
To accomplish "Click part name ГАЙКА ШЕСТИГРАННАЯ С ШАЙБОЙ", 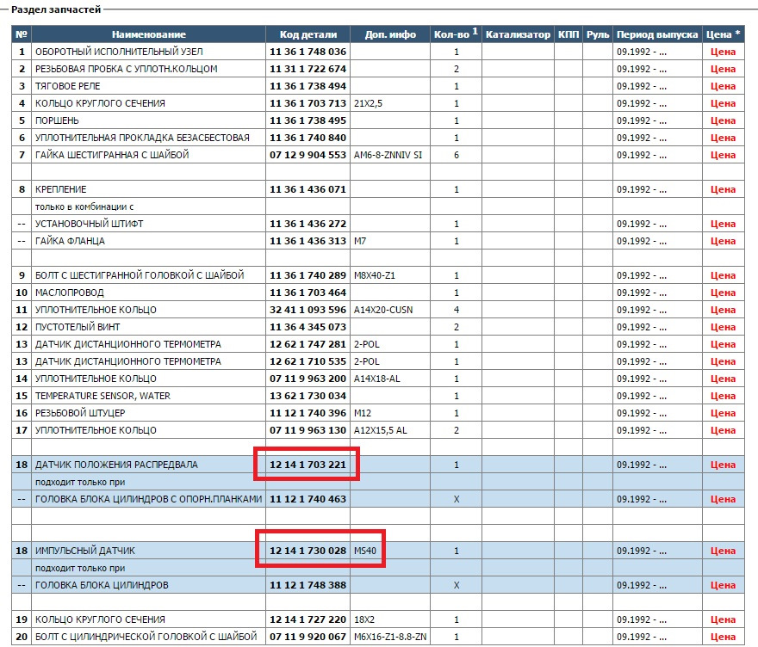I will point(112,155).
